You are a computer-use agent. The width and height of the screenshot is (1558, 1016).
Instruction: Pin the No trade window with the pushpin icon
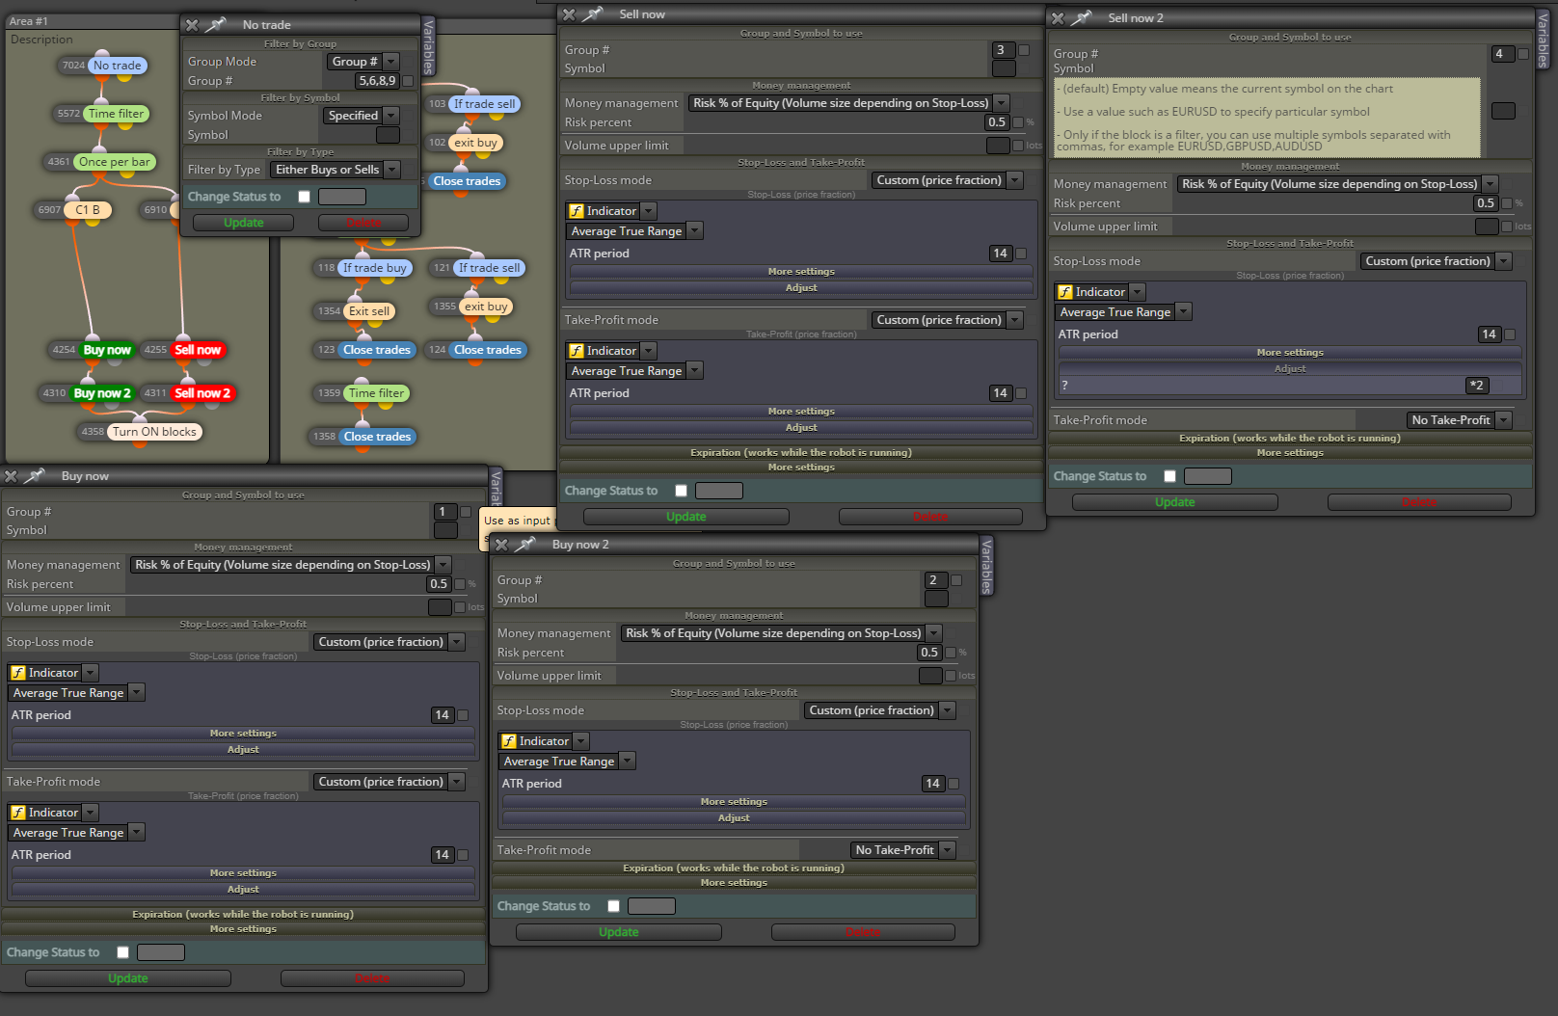(x=216, y=24)
